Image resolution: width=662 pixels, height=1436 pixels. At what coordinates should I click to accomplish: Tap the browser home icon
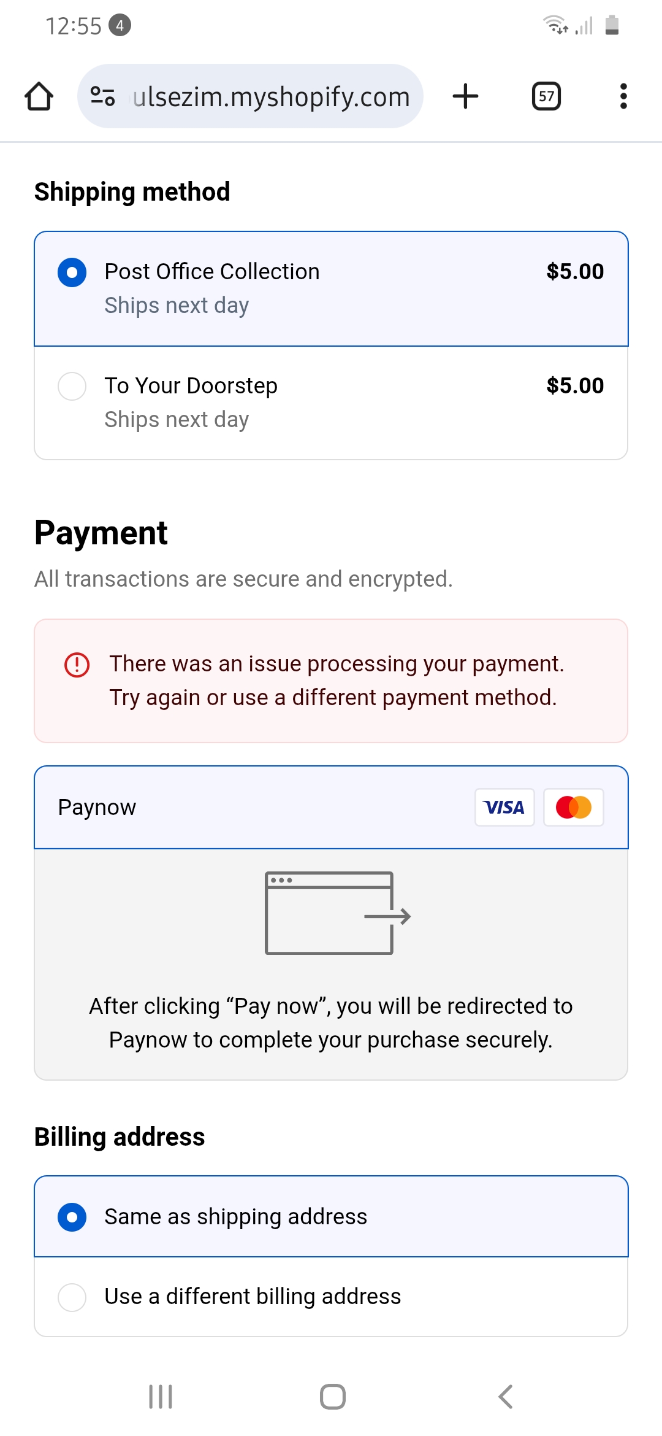(39, 96)
